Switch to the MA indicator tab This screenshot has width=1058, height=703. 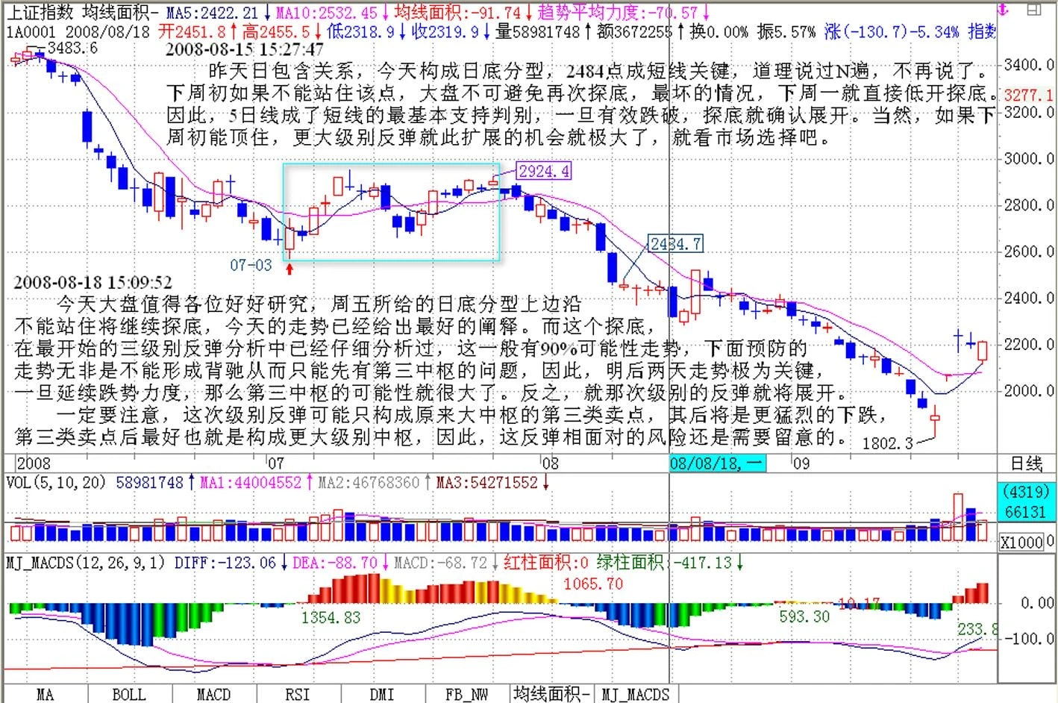tap(45, 694)
